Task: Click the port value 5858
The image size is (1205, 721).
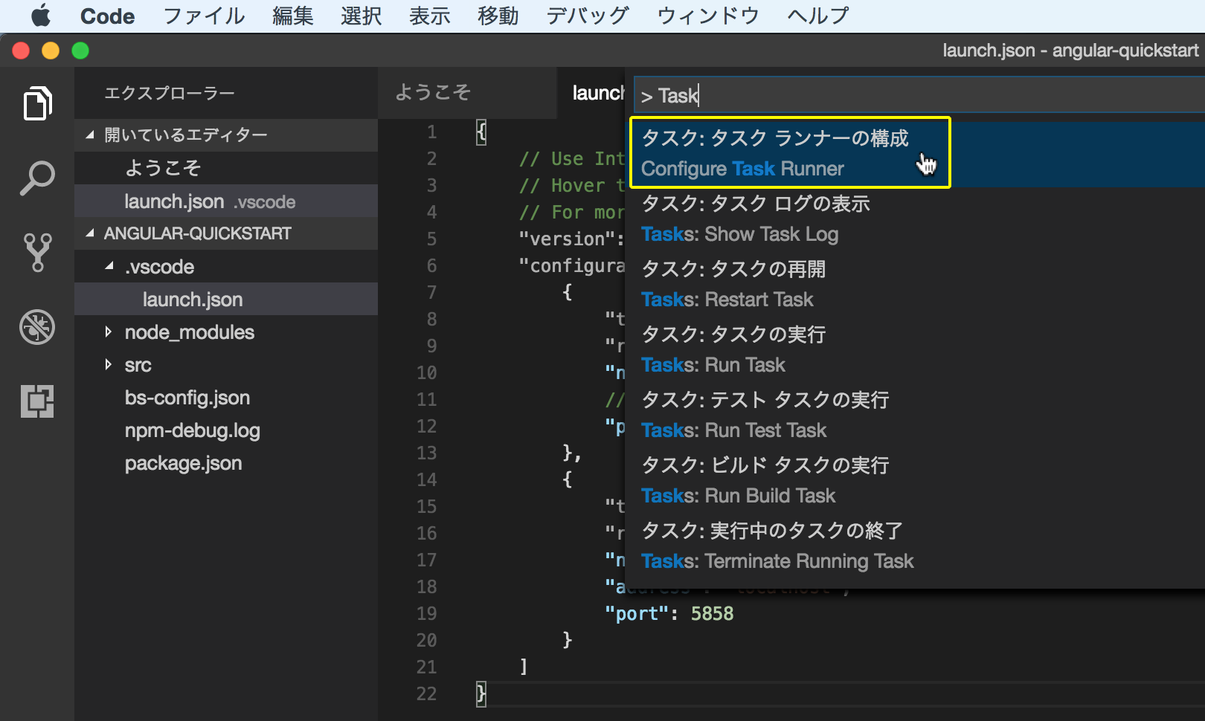Action: [712, 613]
